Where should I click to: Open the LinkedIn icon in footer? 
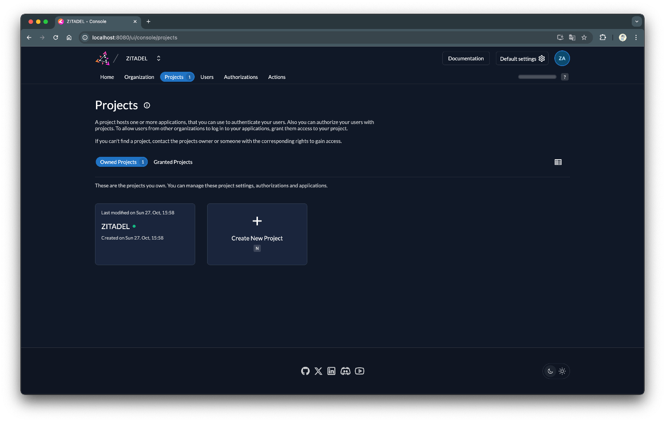[332, 371]
